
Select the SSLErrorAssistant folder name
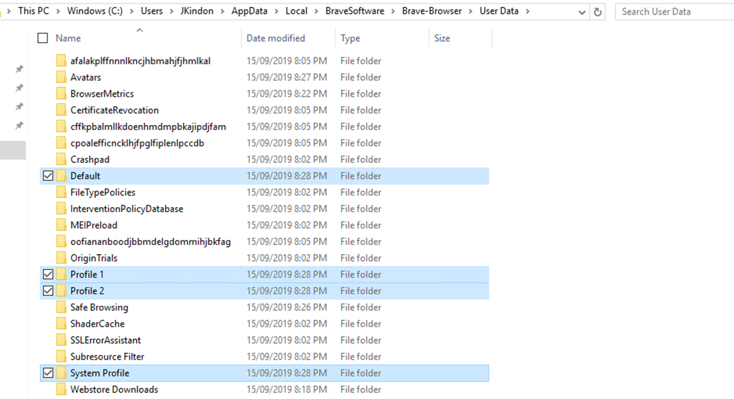click(x=106, y=340)
